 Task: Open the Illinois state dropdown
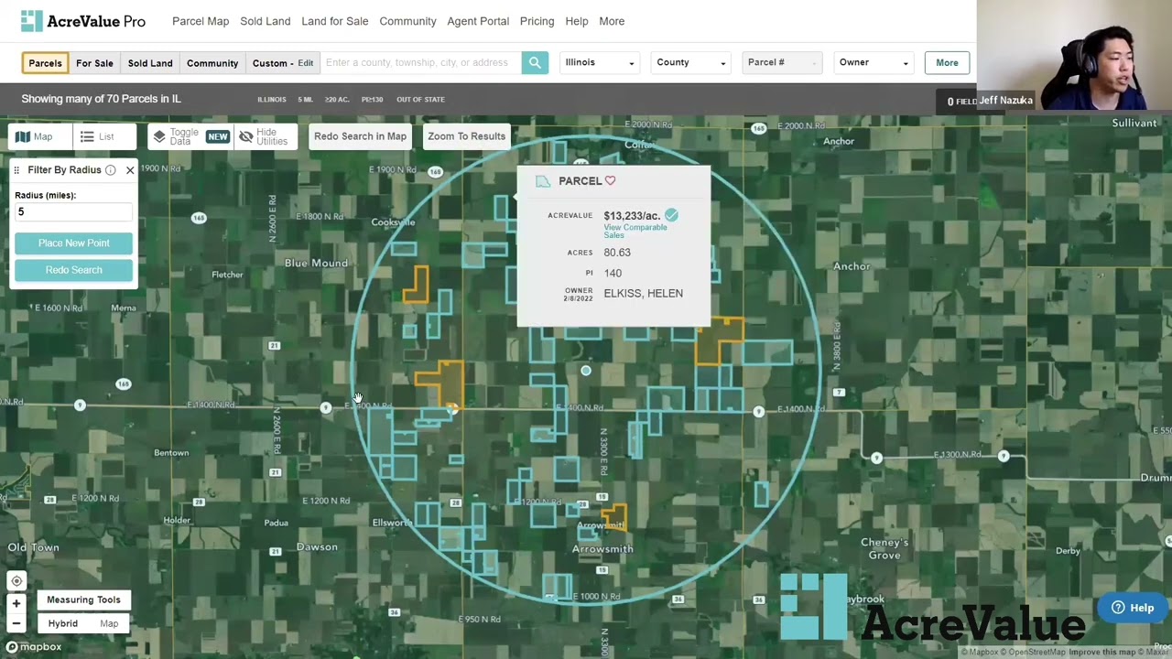click(x=600, y=62)
